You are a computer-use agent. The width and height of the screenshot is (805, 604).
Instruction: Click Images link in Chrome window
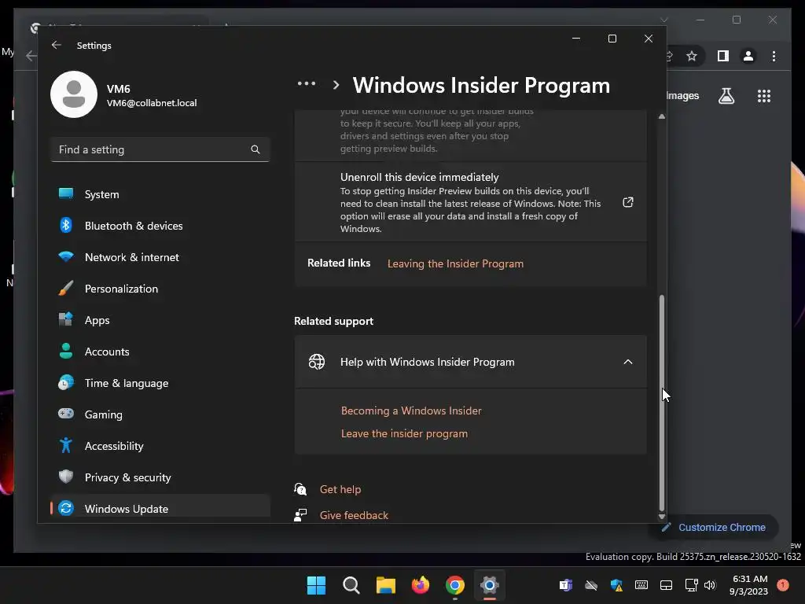(x=683, y=96)
